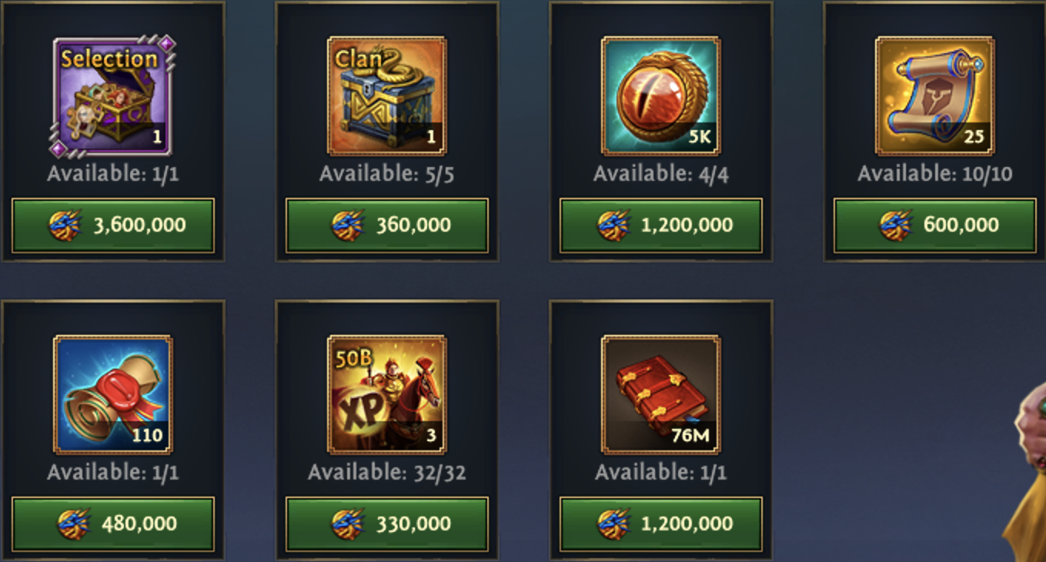Click the red dragon eye amulet icon
The height and width of the screenshot is (562, 1046).
[661, 96]
